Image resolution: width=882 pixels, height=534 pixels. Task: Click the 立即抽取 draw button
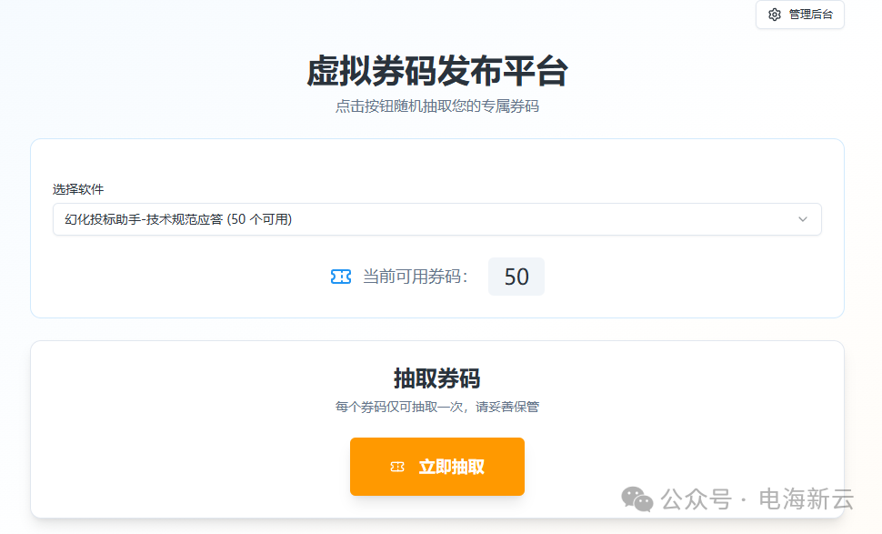(436, 466)
